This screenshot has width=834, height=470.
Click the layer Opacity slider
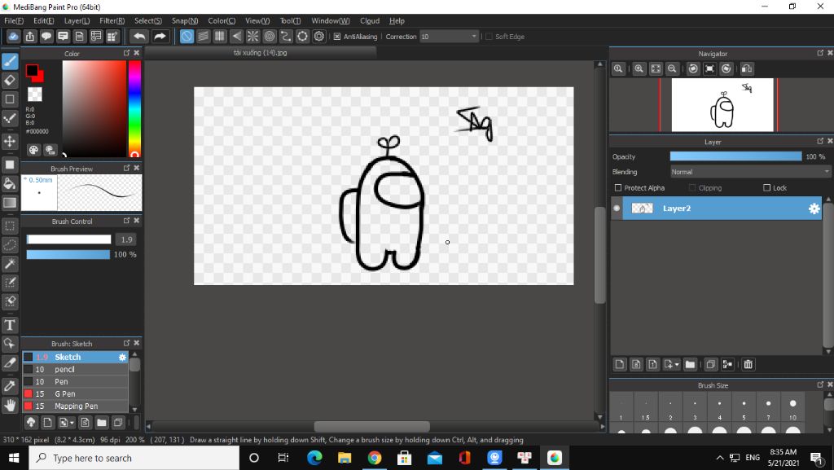point(735,156)
